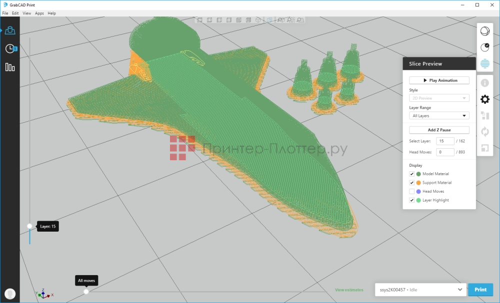Open the Analysis Mode checkmark sphere icon
The width and height of the screenshot is (500, 303).
click(x=484, y=47)
